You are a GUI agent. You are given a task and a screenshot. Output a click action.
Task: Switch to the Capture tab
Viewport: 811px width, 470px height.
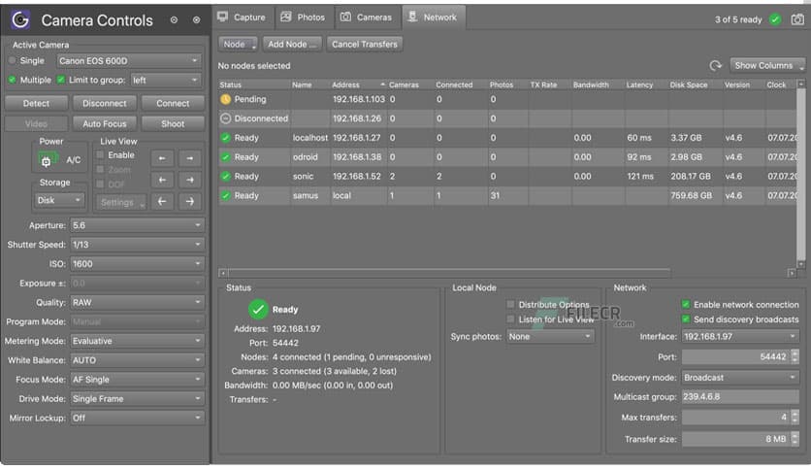[x=243, y=17]
